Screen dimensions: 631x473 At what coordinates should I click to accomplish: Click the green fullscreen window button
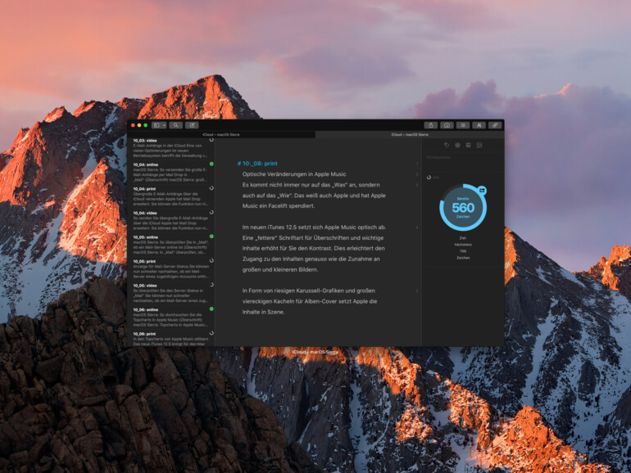146,125
